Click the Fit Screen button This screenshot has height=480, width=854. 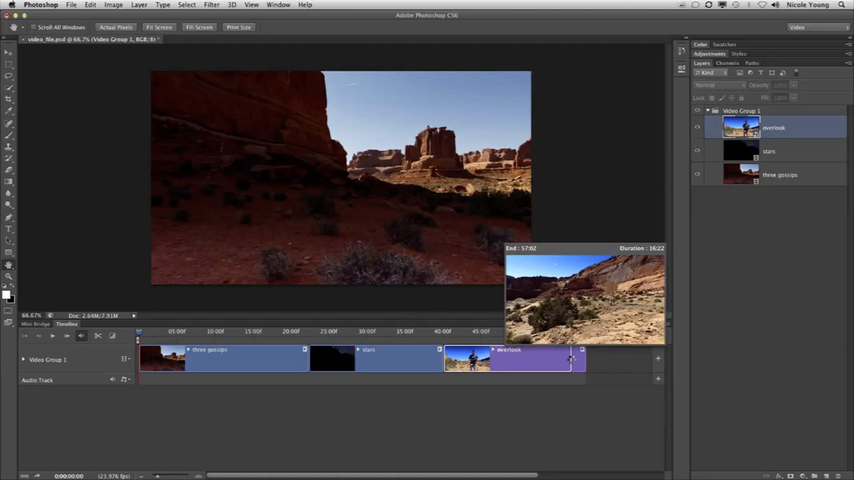pos(159,27)
